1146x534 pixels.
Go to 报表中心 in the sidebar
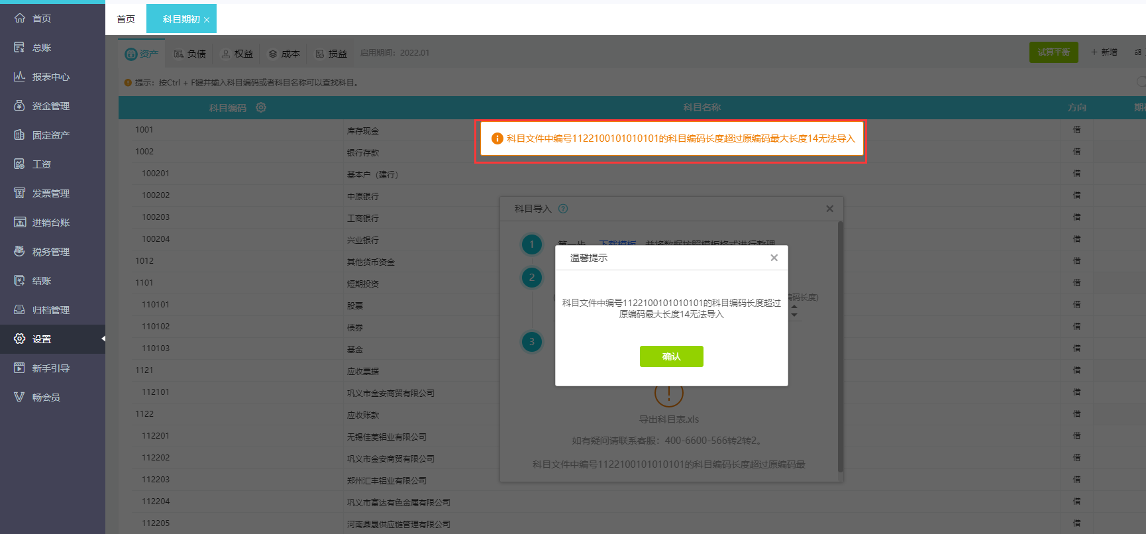tap(51, 77)
